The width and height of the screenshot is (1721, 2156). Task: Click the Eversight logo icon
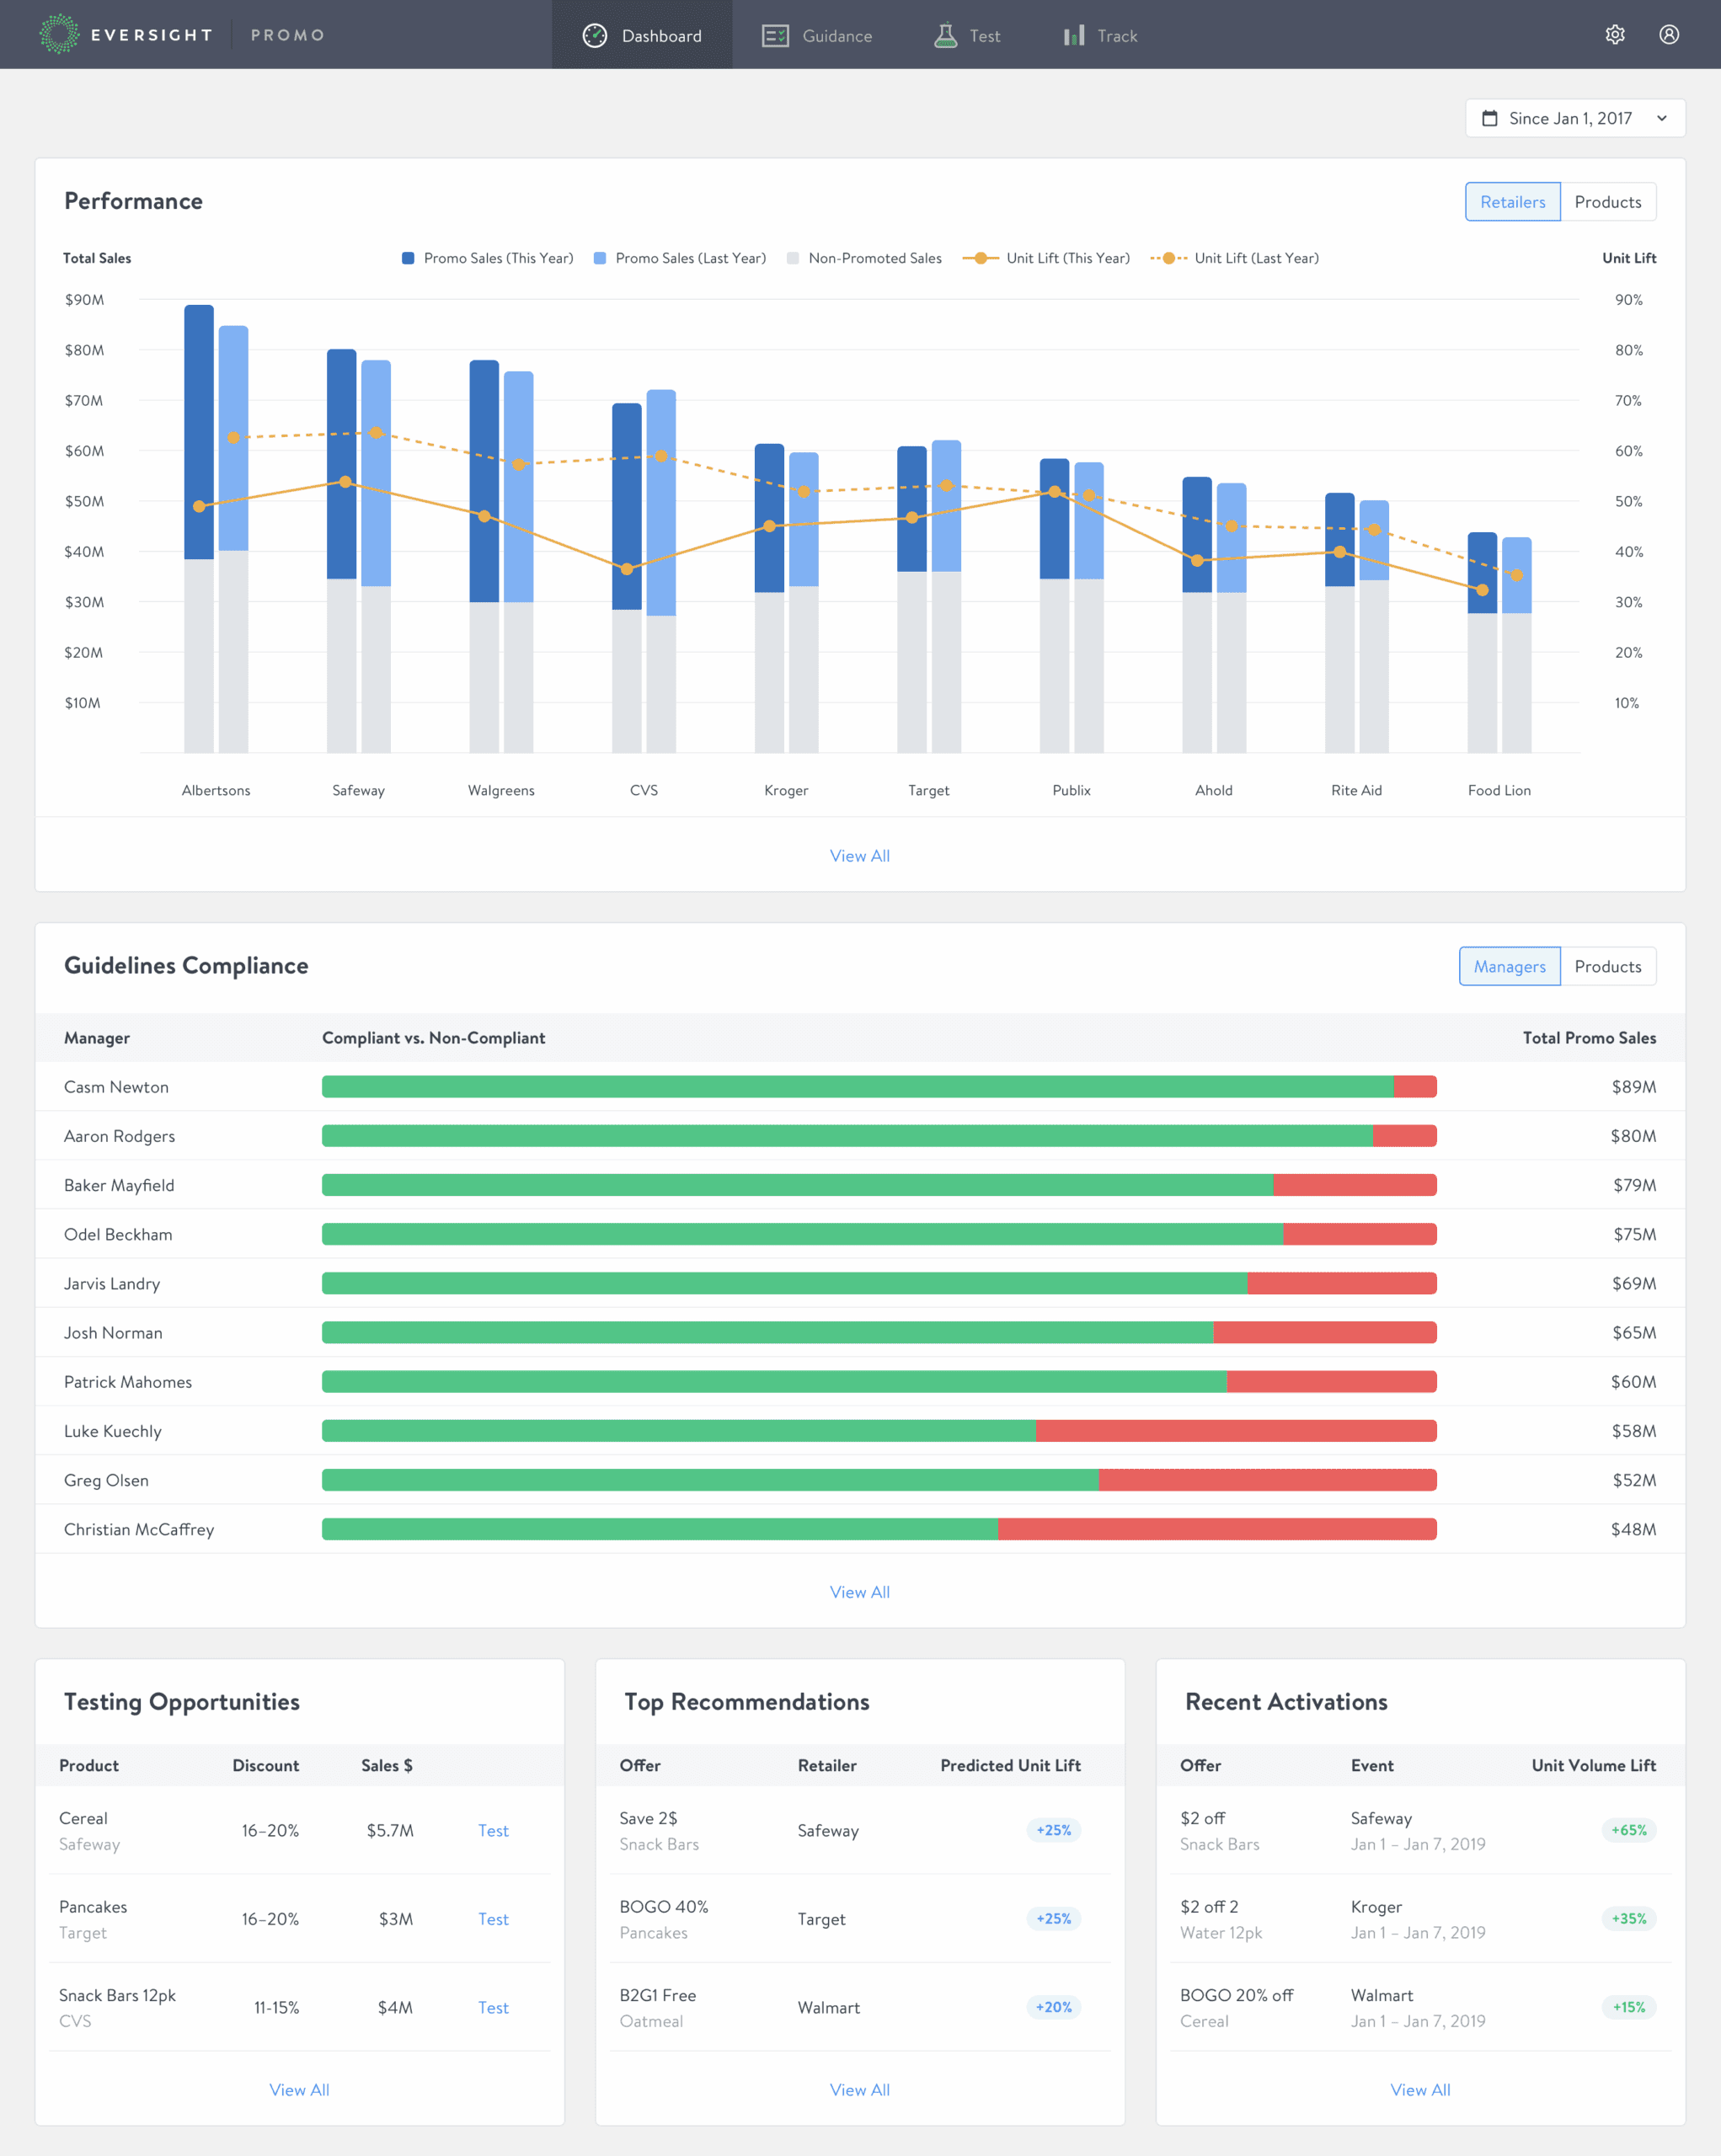59,34
